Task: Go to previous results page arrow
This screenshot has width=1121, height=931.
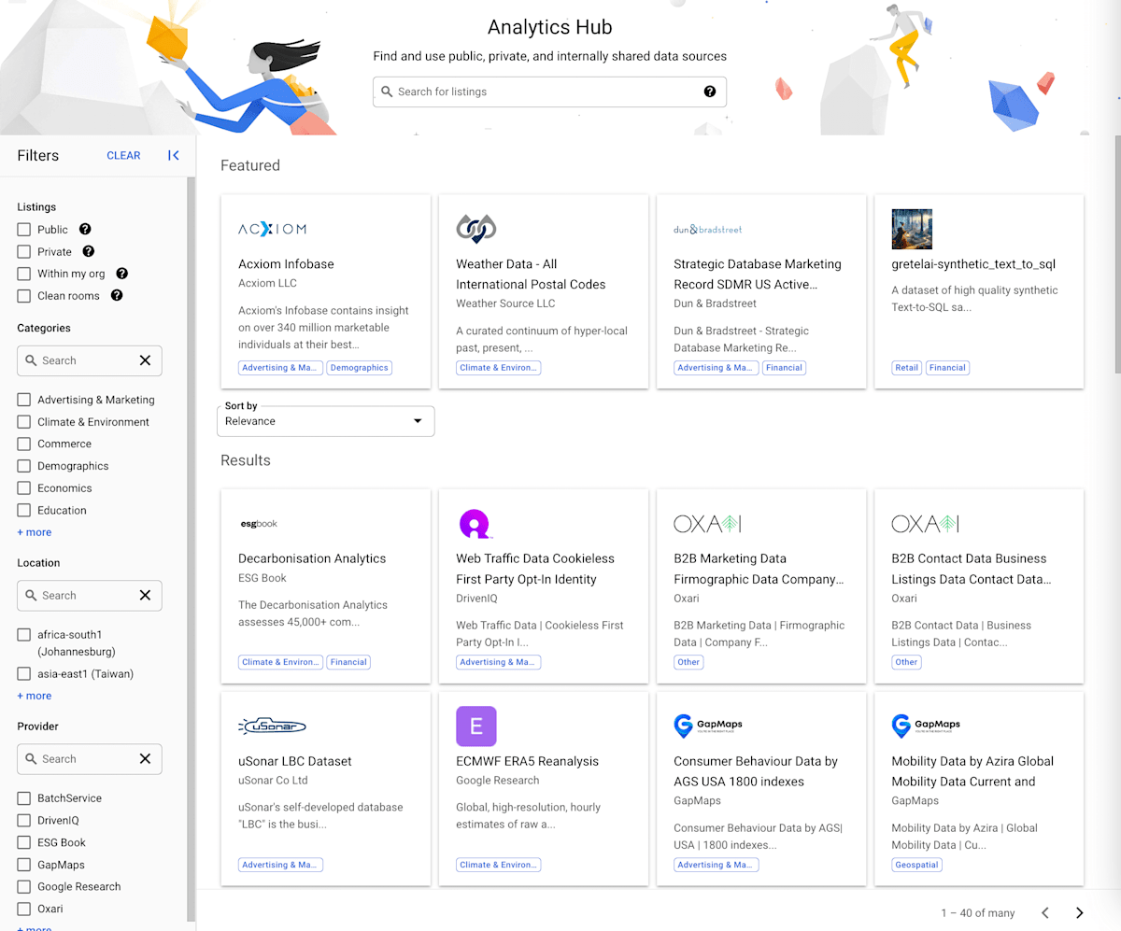Action: pos(1045,912)
